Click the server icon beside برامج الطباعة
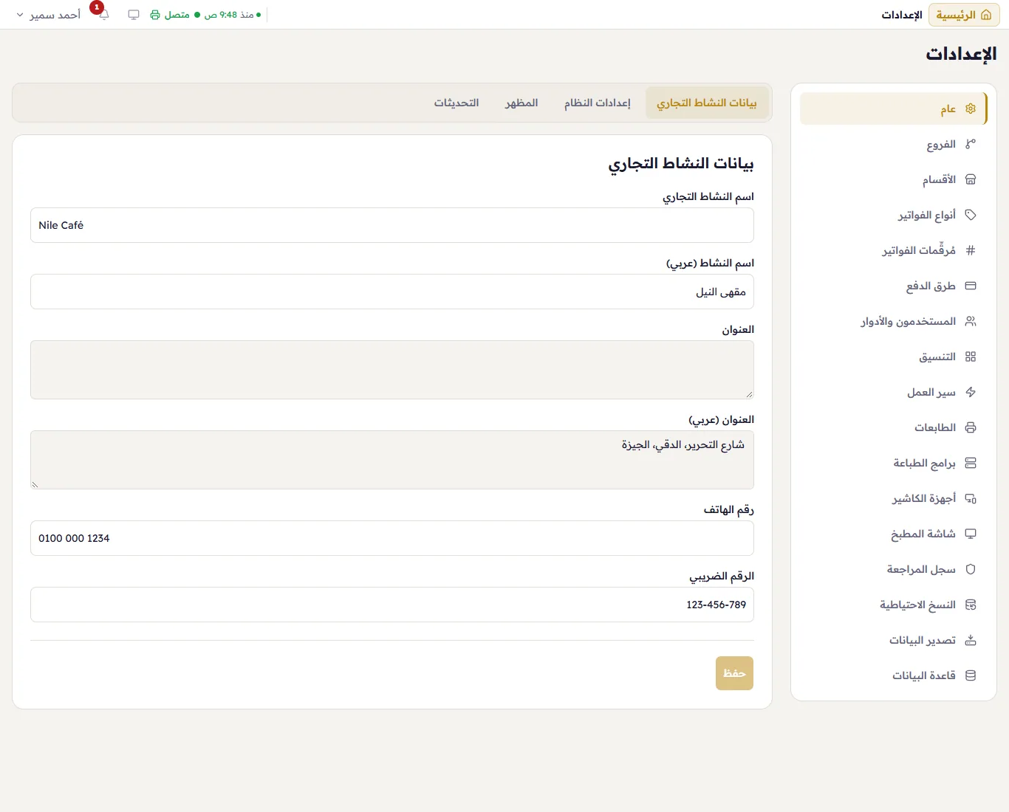The width and height of the screenshot is (1009, 812). 971,463
